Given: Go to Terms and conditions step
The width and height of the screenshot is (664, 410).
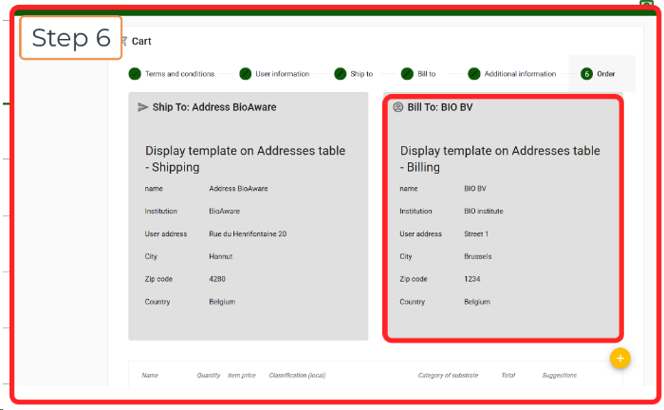Looking at the screenshot, I should (179, 74).
